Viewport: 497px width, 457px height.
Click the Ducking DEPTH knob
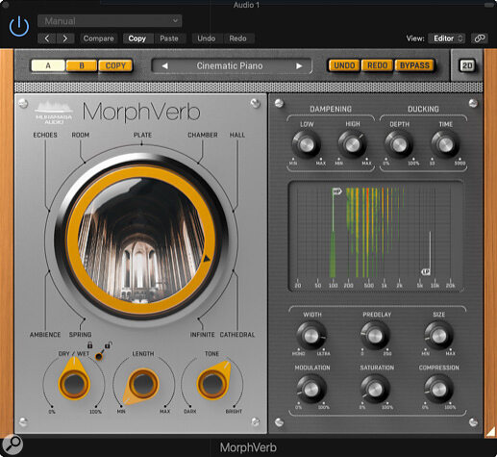click(399, 144)
